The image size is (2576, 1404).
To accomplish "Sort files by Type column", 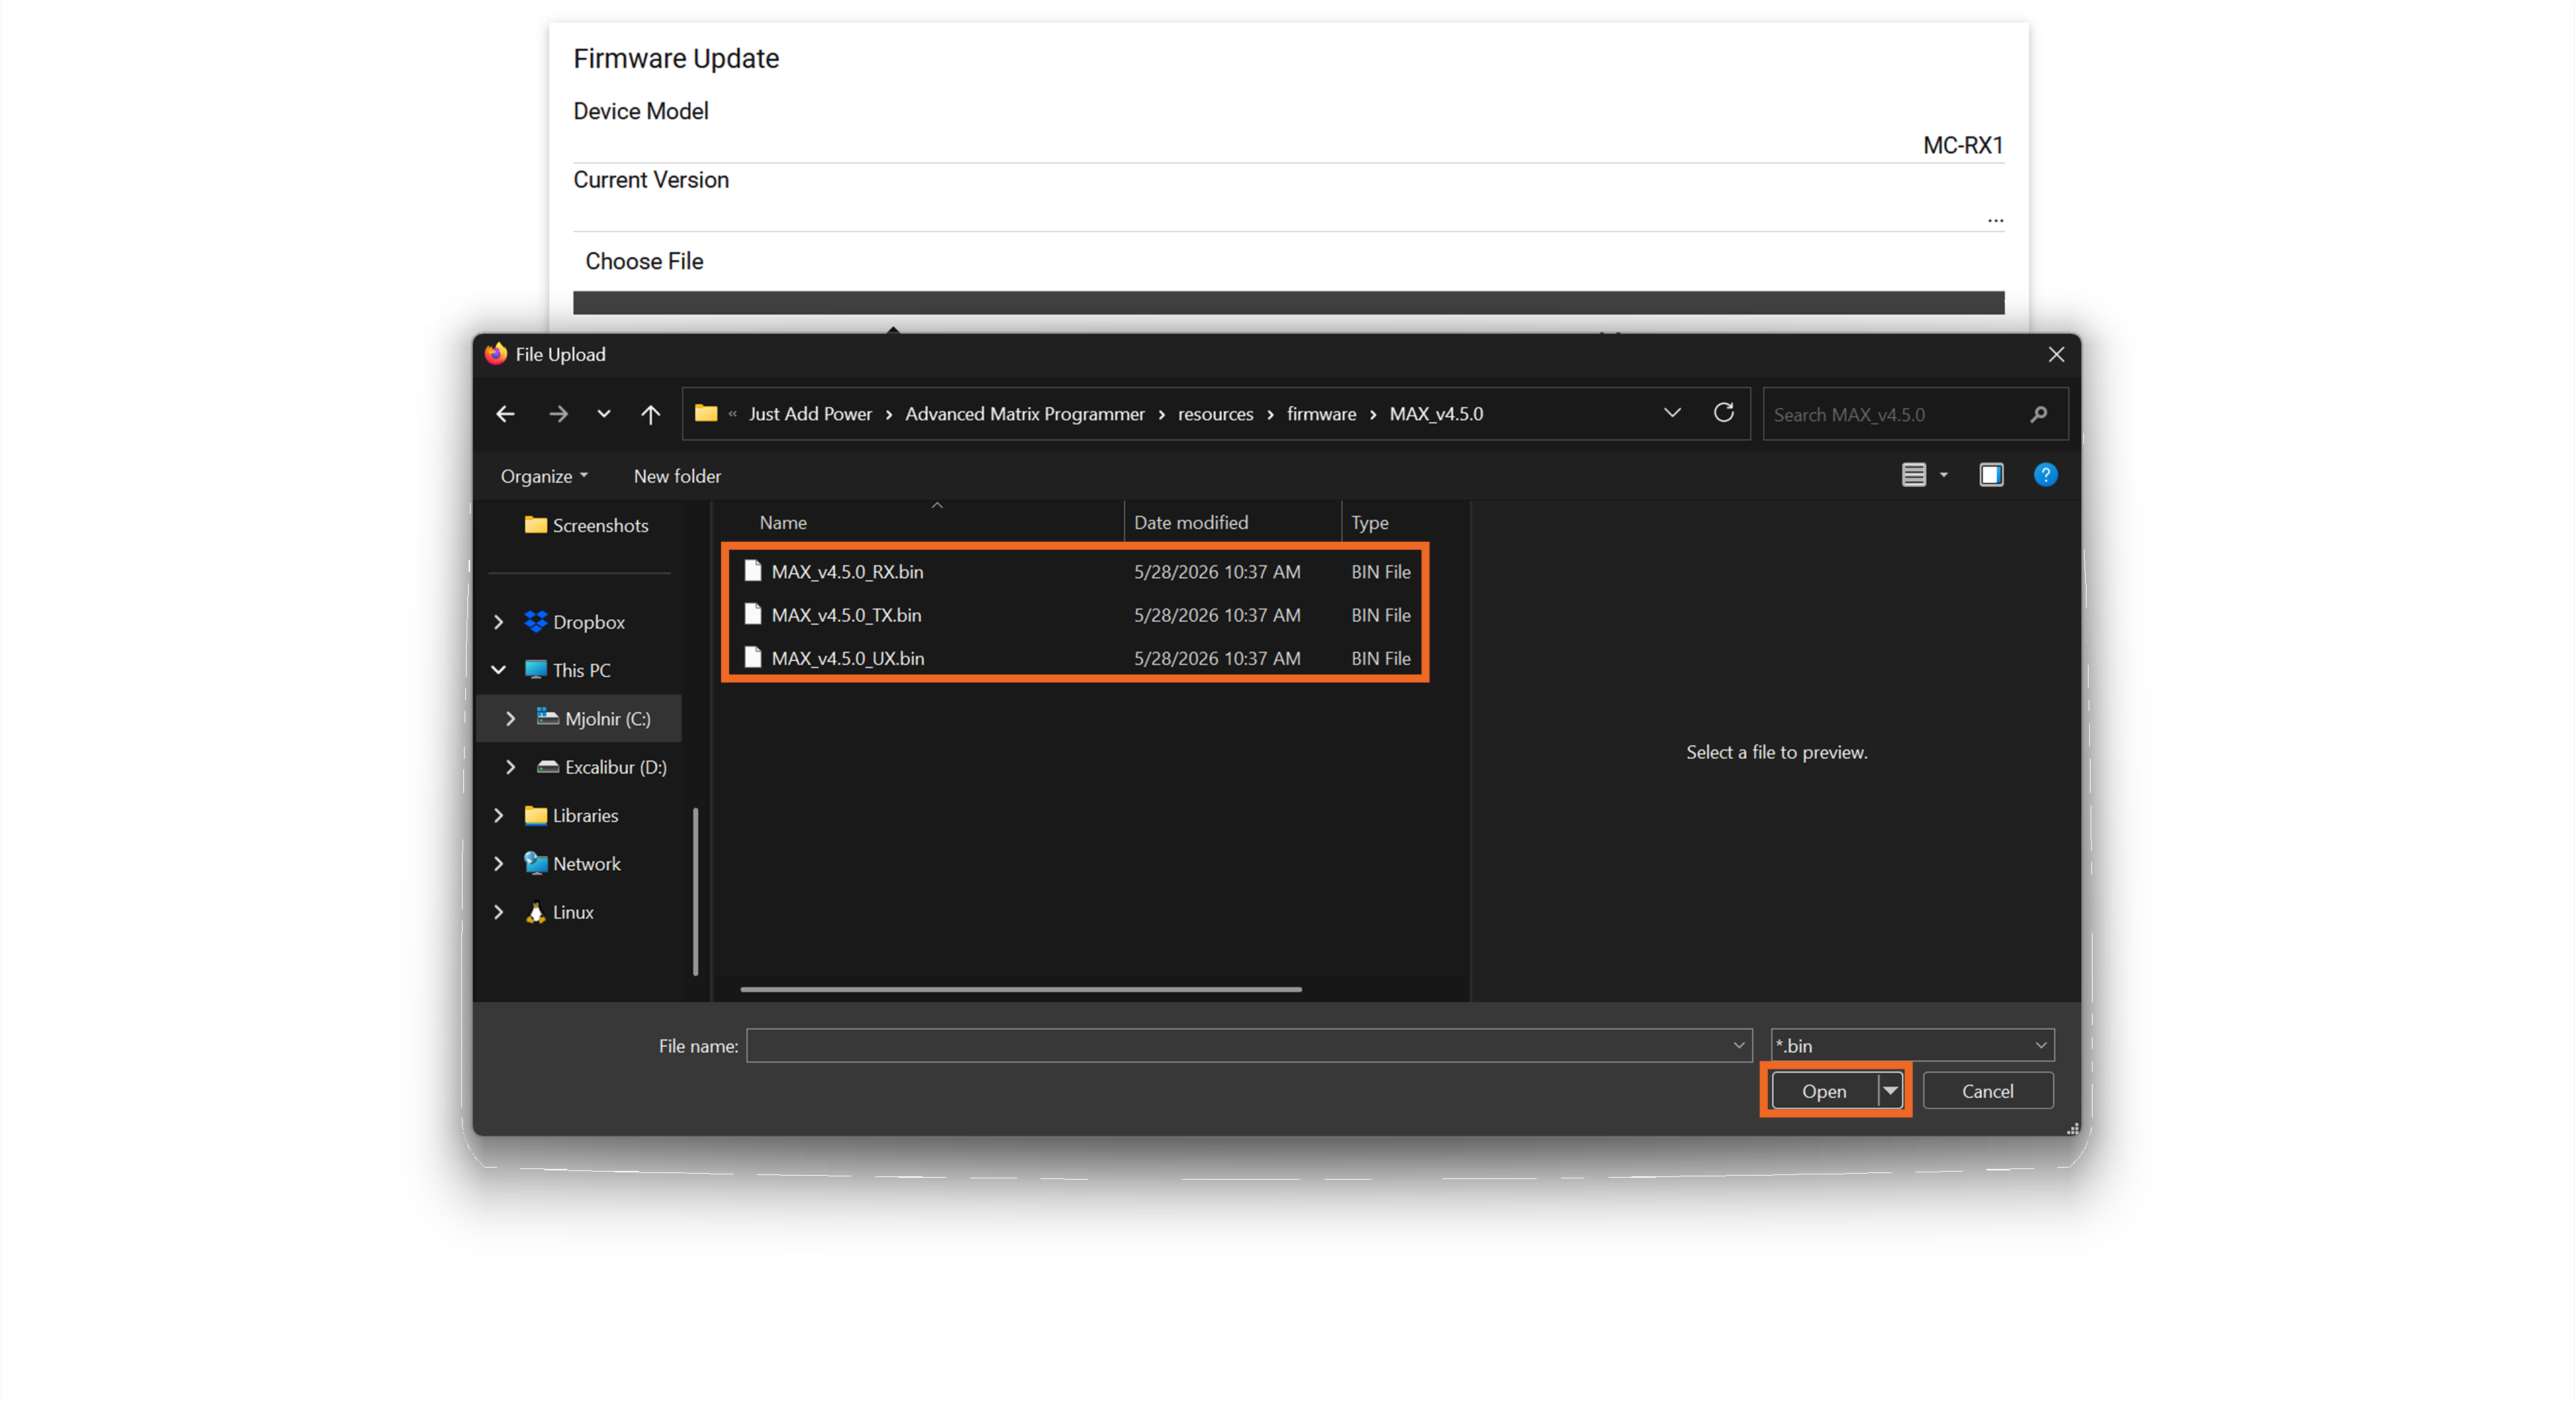I will click(1369, 522).
